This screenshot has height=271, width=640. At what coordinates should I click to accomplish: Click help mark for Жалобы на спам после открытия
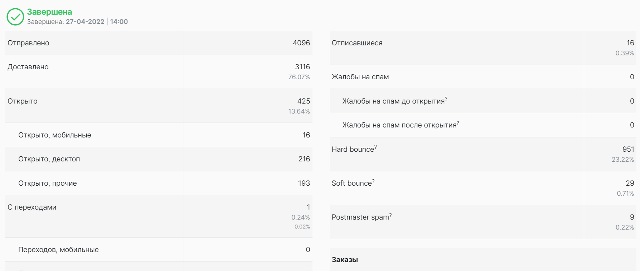pos(458,122)
